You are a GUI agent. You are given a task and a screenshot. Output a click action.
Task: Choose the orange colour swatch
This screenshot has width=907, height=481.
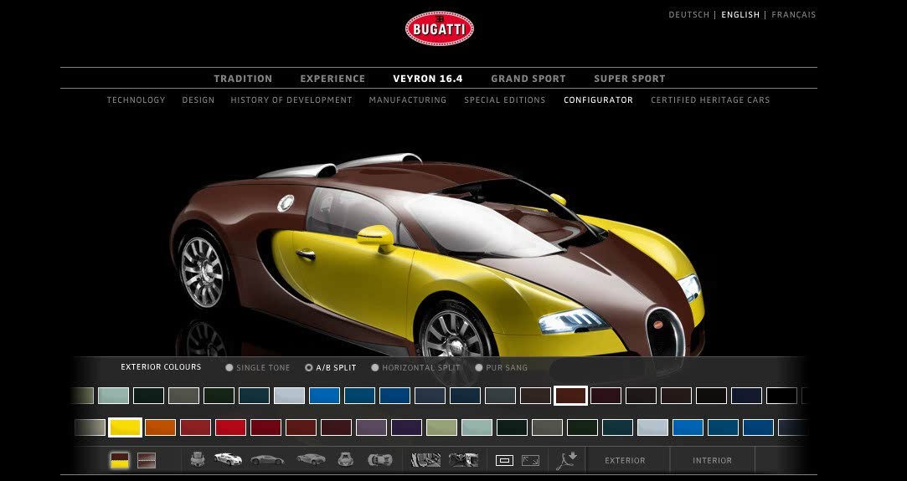click(x=160, y=427)
